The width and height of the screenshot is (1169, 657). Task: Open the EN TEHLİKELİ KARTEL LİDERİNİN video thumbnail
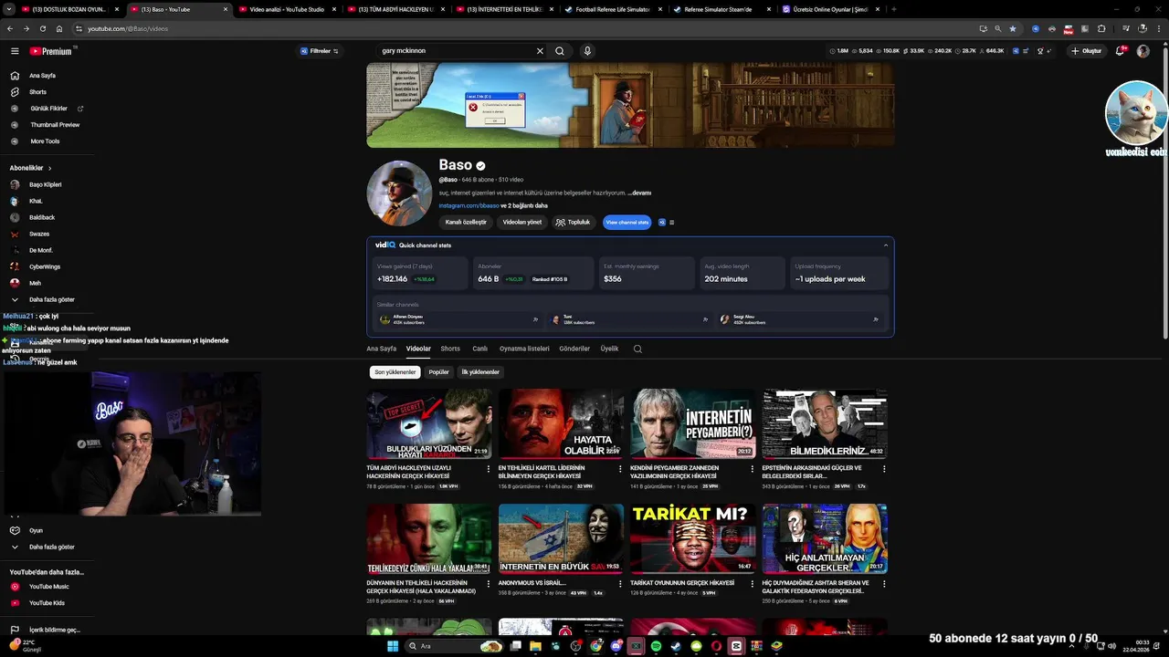tap(561, 424)
